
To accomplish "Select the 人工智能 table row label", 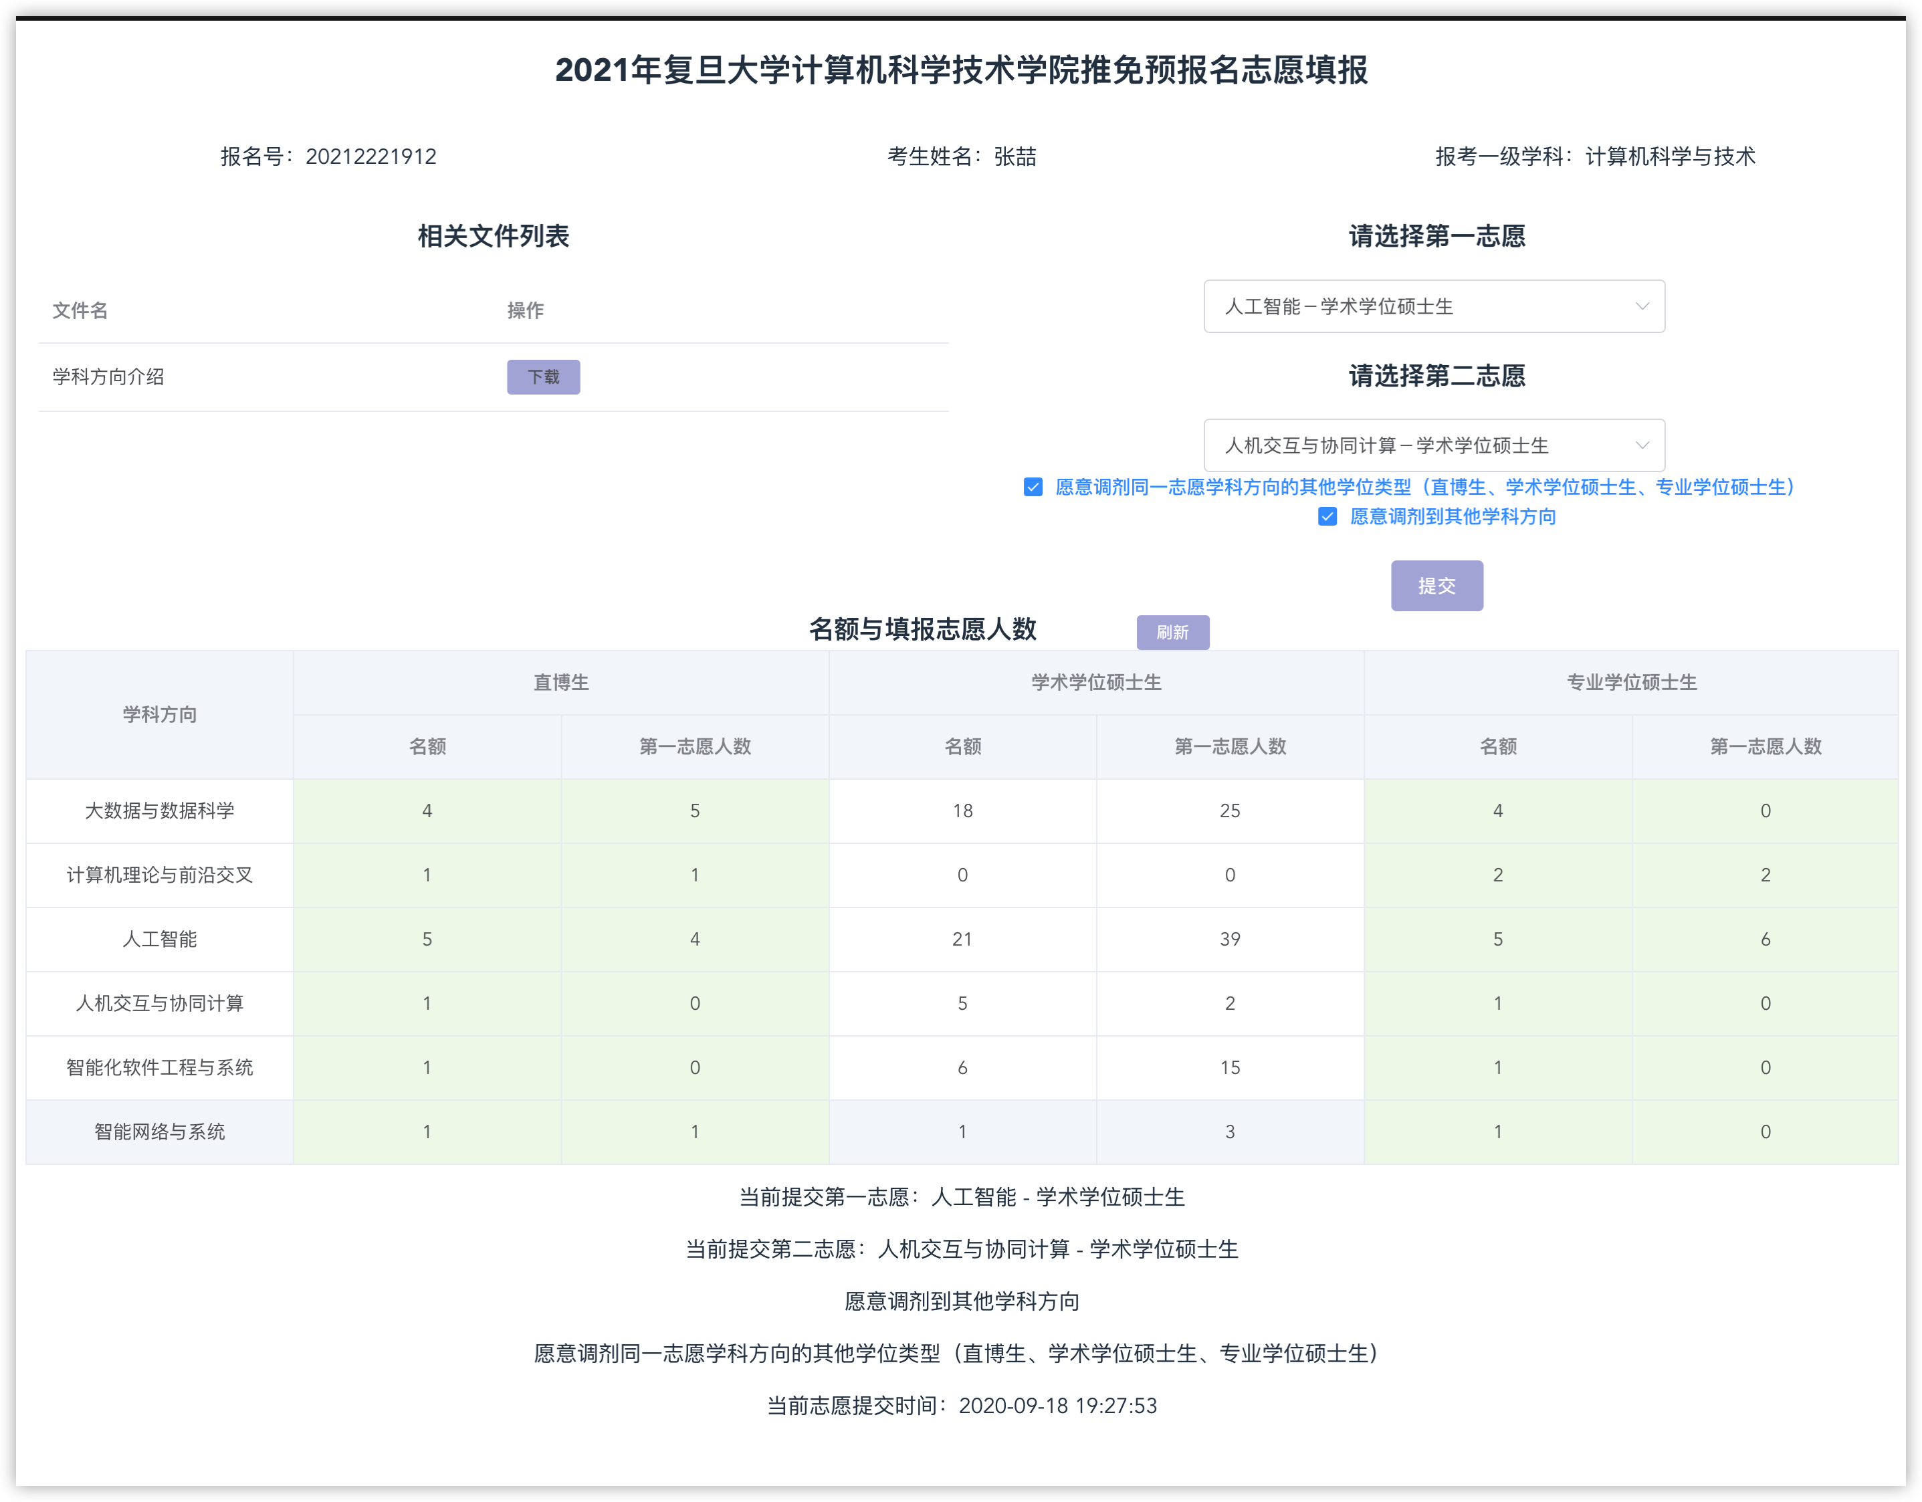I will 159,939.
